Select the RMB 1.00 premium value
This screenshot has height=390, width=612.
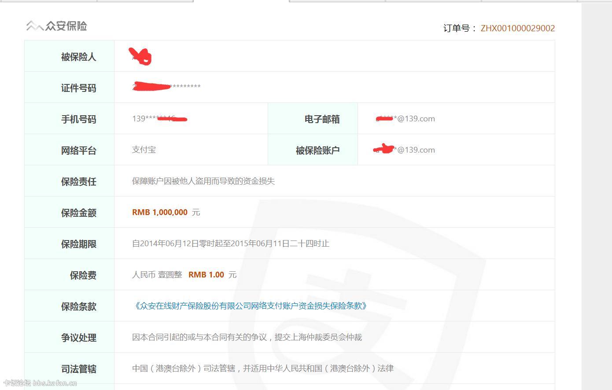206,275
